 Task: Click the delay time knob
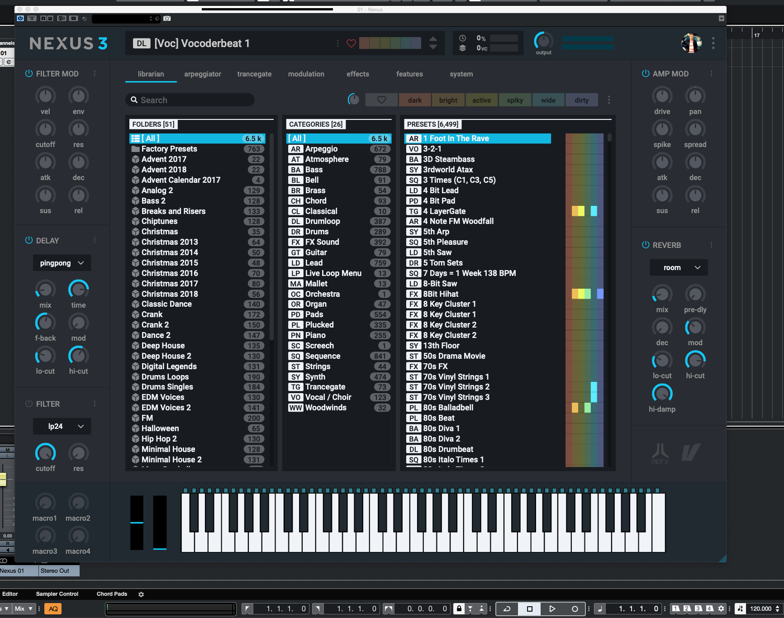tap(78, 290)
